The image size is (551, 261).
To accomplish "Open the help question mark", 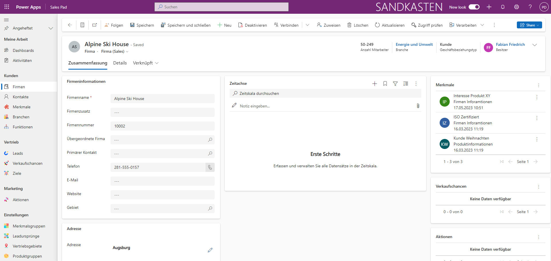I will pyautogui.click(x=530, y=7).
